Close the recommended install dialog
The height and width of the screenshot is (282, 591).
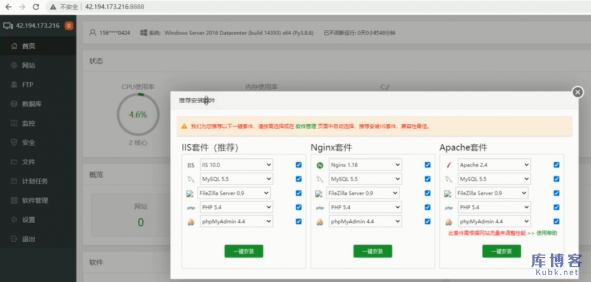point(577,92)
